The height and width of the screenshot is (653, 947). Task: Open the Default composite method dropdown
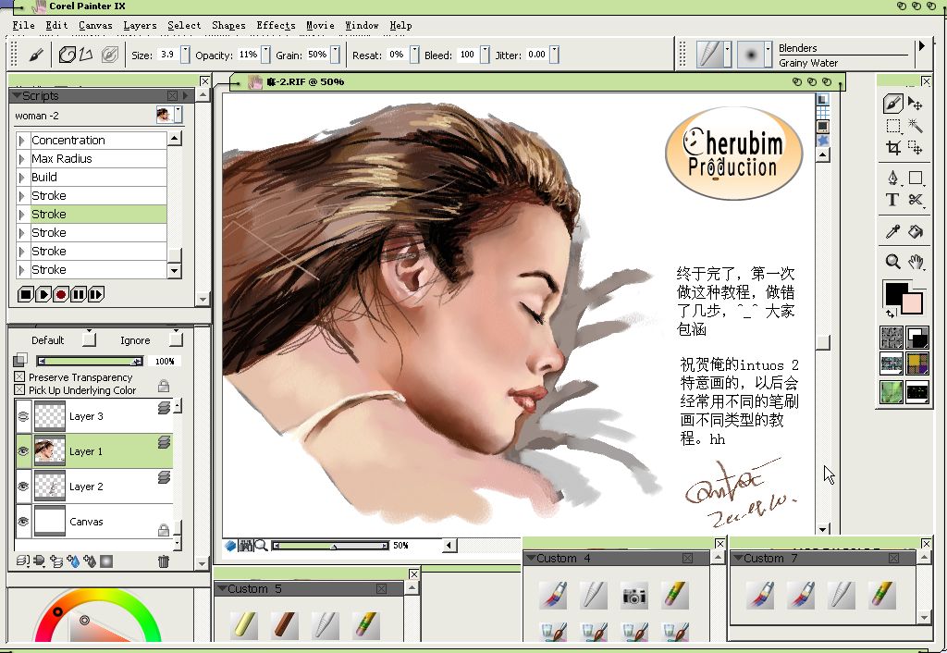(90, 339)
